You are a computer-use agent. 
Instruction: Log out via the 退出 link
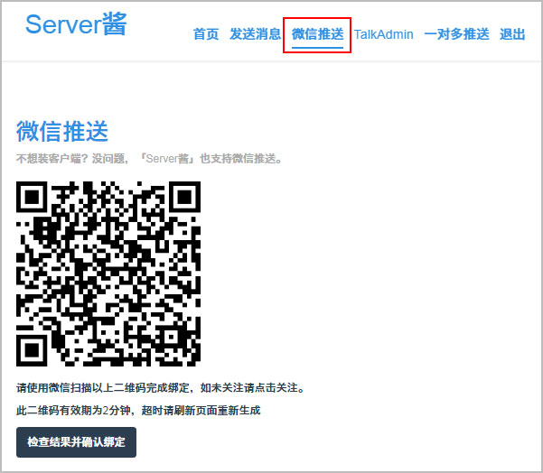pos(512,34)
